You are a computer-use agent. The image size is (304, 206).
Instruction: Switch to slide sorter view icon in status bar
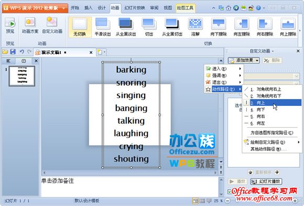tap(202, 201)
